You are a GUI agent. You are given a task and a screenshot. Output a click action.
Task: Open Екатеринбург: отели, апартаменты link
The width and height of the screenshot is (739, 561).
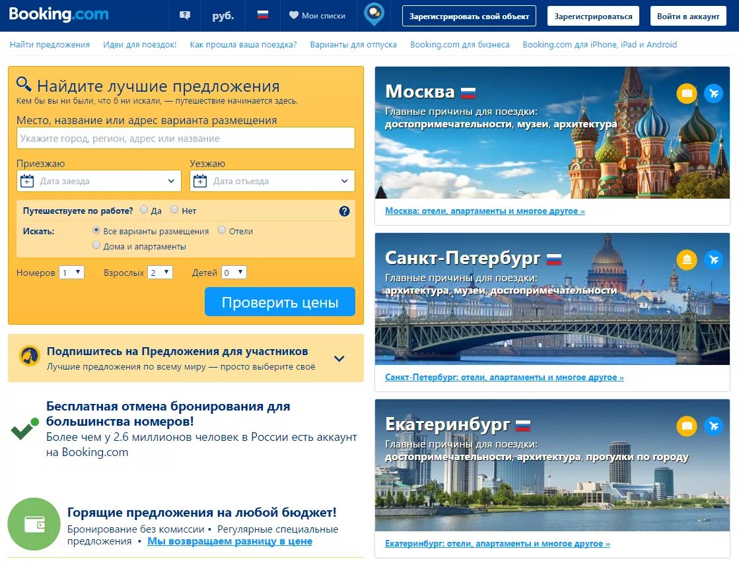(x=497, y=544)
